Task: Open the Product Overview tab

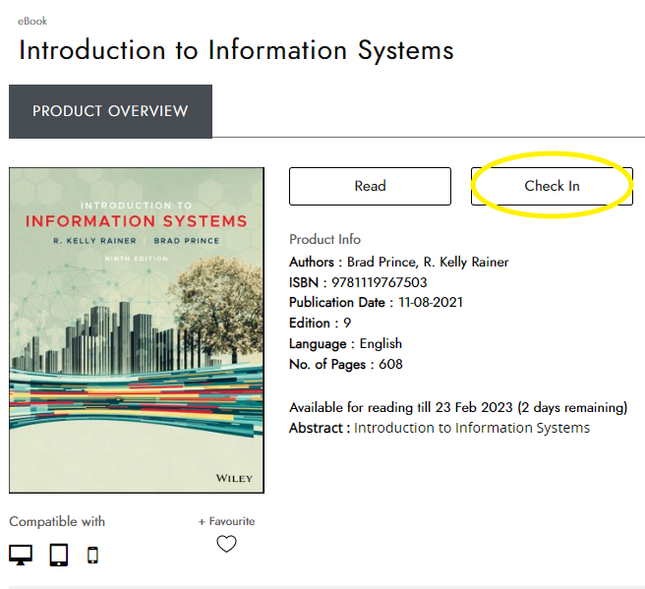Action: click(x=110, y=111)
